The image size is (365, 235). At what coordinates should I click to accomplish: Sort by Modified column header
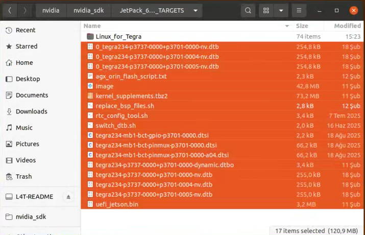pos(347,26)
